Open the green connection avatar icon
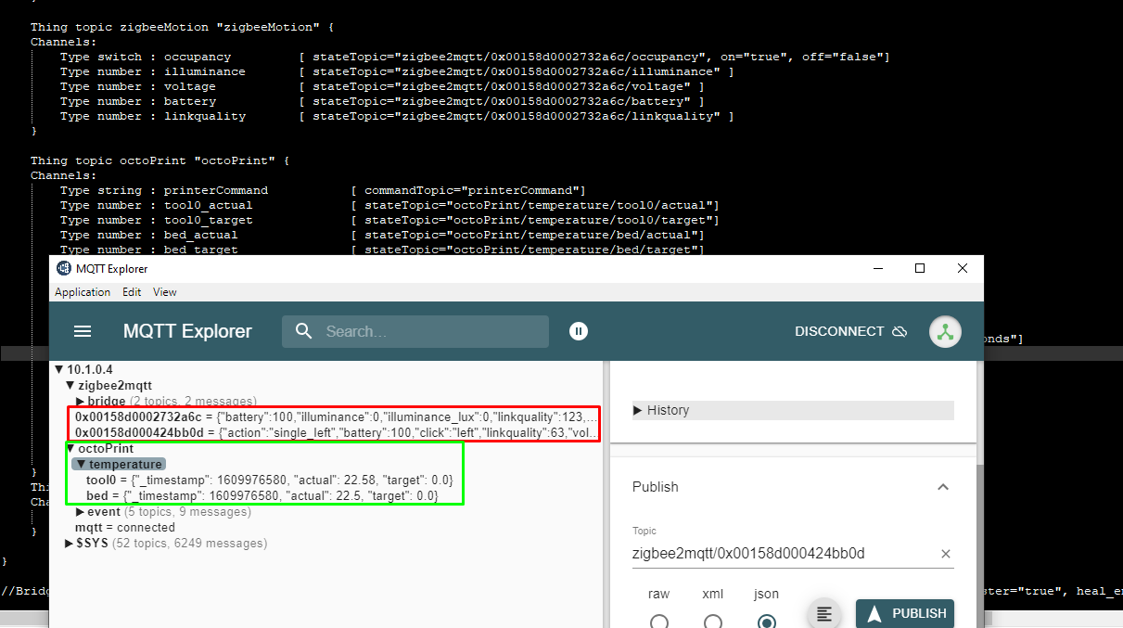This screenshot has width=1123, height=628. pos(945,332)
